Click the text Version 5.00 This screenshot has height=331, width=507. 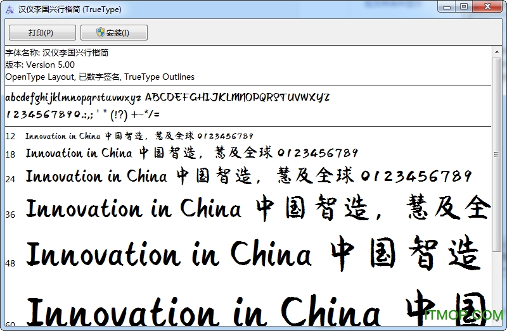tap(51, 65)
